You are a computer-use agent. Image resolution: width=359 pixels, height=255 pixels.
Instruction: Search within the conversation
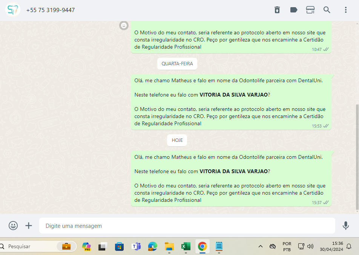coord(327,10)
